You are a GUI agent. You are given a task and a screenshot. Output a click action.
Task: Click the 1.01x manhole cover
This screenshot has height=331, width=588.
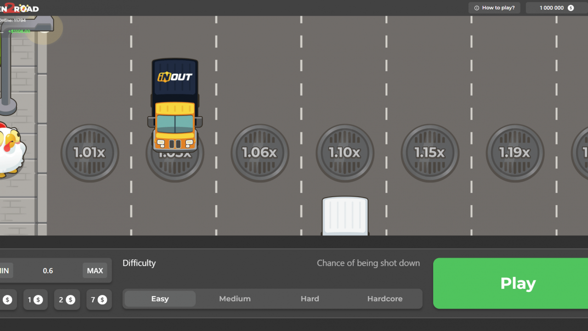[90, 153]
